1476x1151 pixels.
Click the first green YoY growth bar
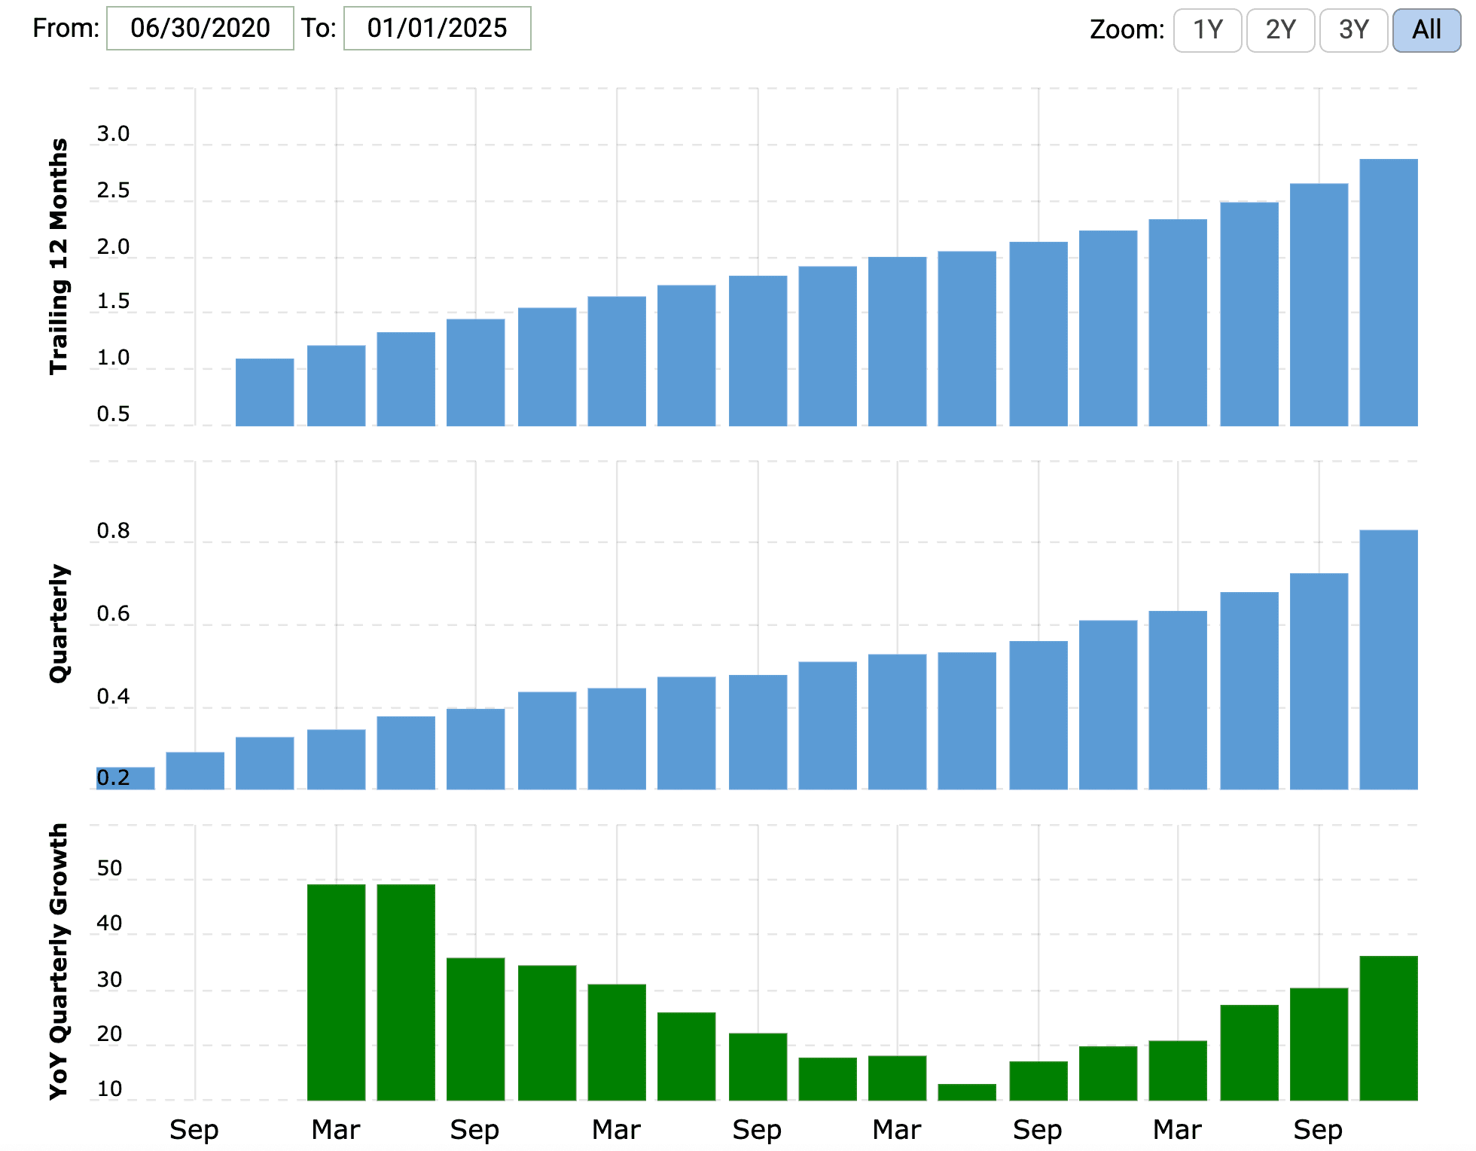click(x=336, y=991)
